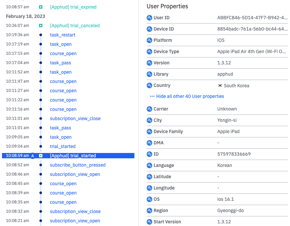Open the task_restart event details
The width and height of the screenshot is (290, 226).
click(63, 35)
